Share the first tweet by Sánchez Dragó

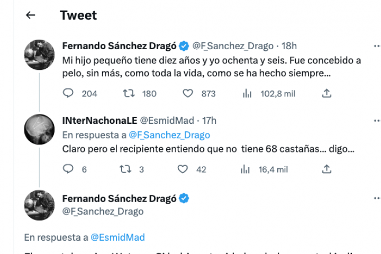327,93
